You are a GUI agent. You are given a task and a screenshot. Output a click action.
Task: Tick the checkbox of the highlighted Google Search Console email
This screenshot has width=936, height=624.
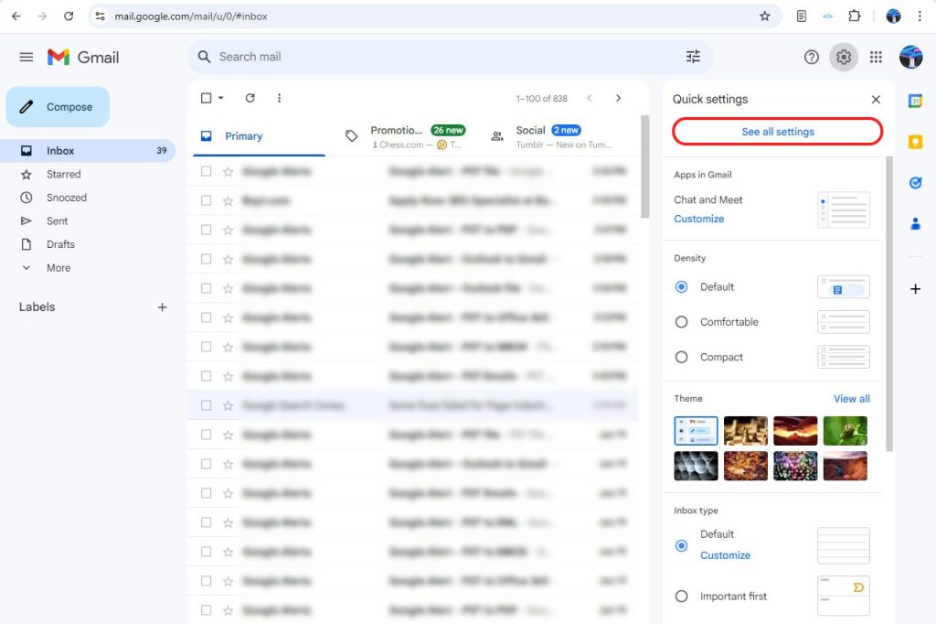206,405
